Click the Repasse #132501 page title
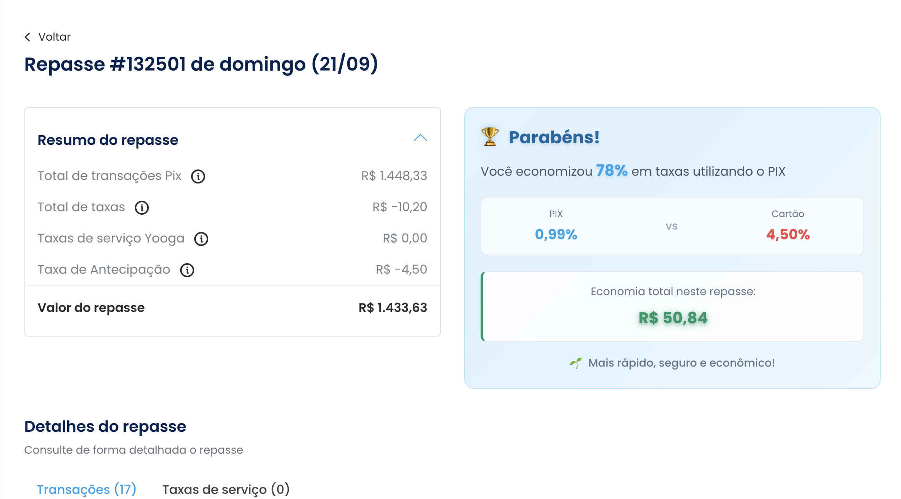This screenshot has width=901, height=499. [201, 64]
